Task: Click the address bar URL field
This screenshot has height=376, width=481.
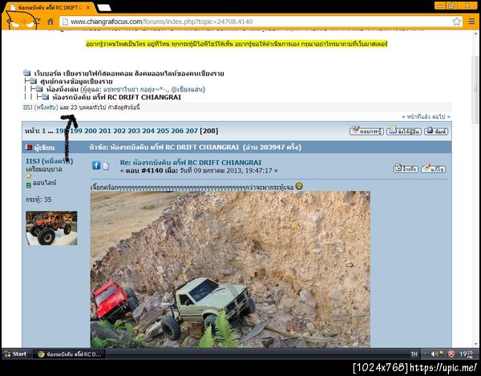Action: coord(261,22)
